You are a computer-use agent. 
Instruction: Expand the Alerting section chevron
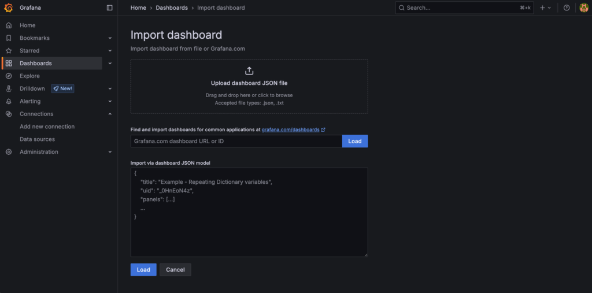pos(110,101)
